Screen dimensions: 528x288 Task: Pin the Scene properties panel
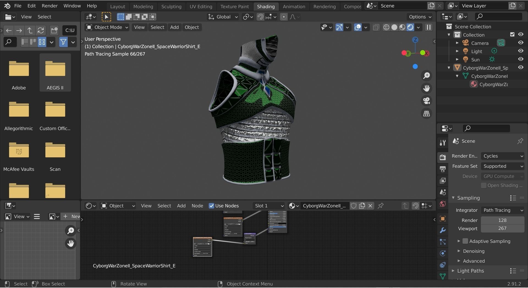(x=520, y=141)
